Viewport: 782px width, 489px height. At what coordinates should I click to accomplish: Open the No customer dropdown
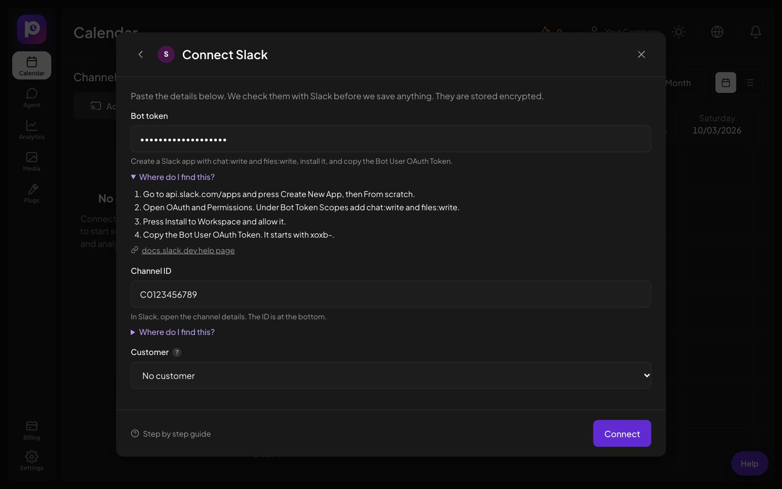coord(391,376)
